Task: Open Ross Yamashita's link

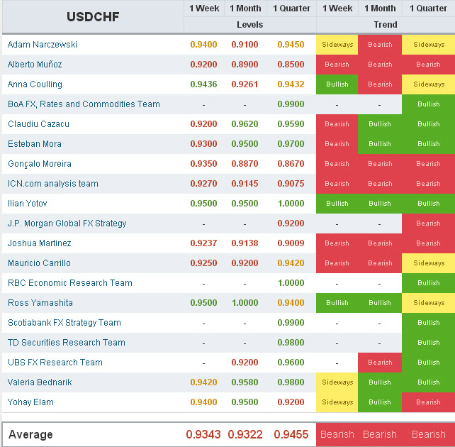Action: pos(40,303)
